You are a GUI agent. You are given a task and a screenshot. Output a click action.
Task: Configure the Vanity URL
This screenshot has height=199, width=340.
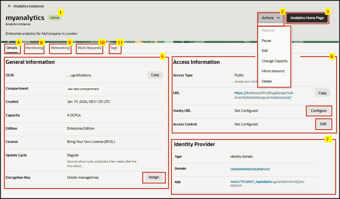318,111
